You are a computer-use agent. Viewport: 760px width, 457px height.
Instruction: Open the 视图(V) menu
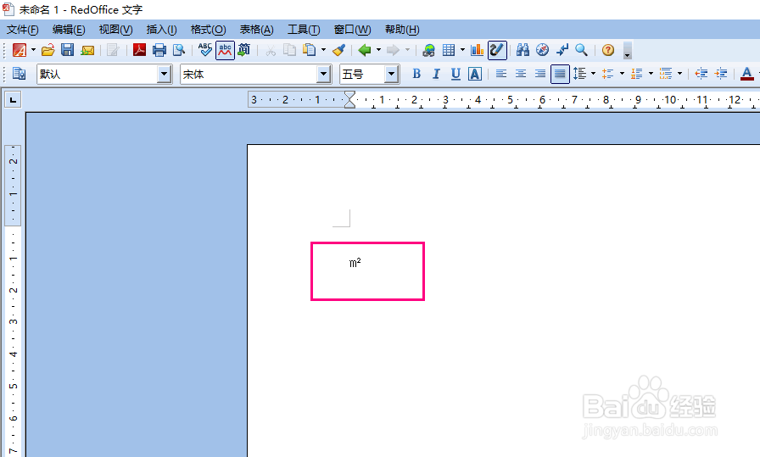click(x=116, y=30)
